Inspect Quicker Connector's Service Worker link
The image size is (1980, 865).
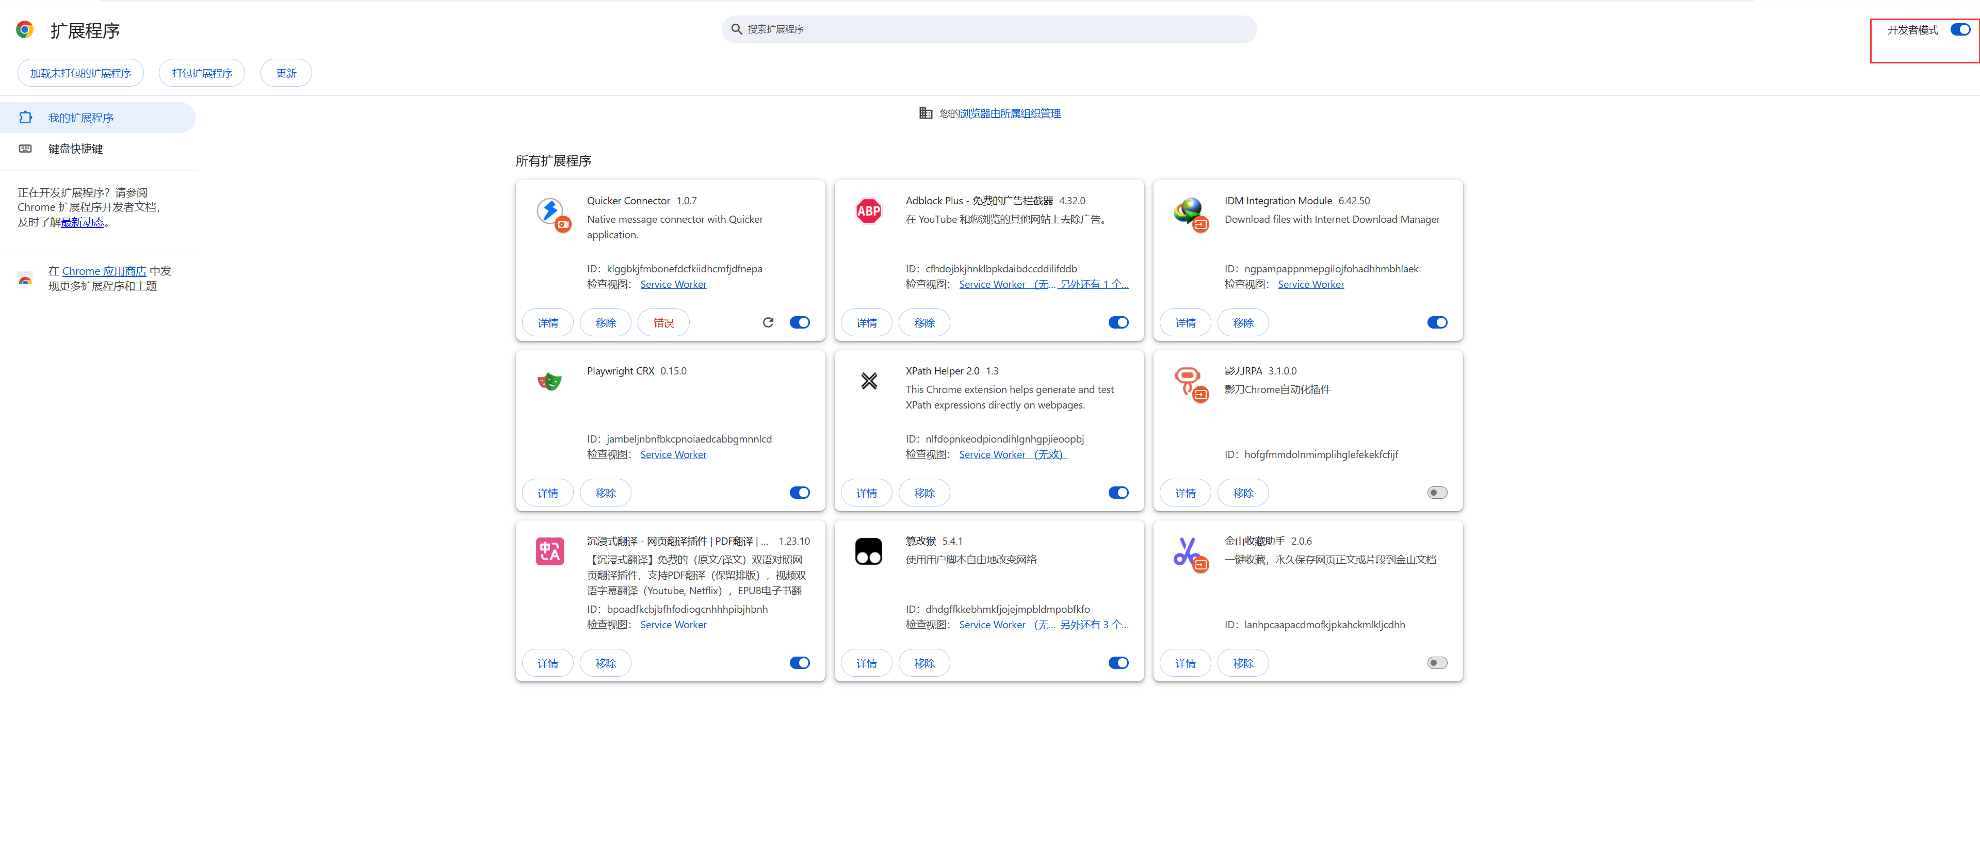point(673,284)
